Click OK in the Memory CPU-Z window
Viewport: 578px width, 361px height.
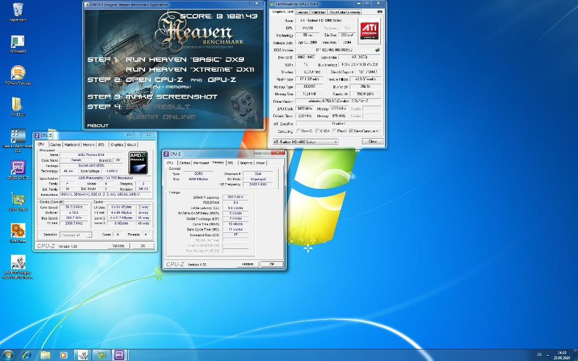point(272,264)
